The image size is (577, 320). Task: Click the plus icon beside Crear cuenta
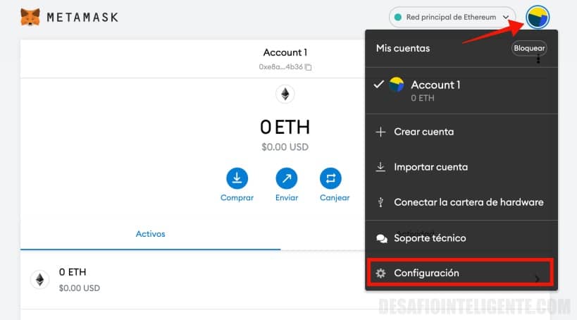click(380, 132)
